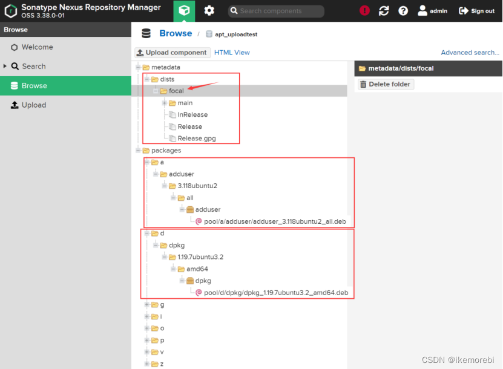Collapse the packages folder
This screenshot has height=369, width=503.
(138, 151)
